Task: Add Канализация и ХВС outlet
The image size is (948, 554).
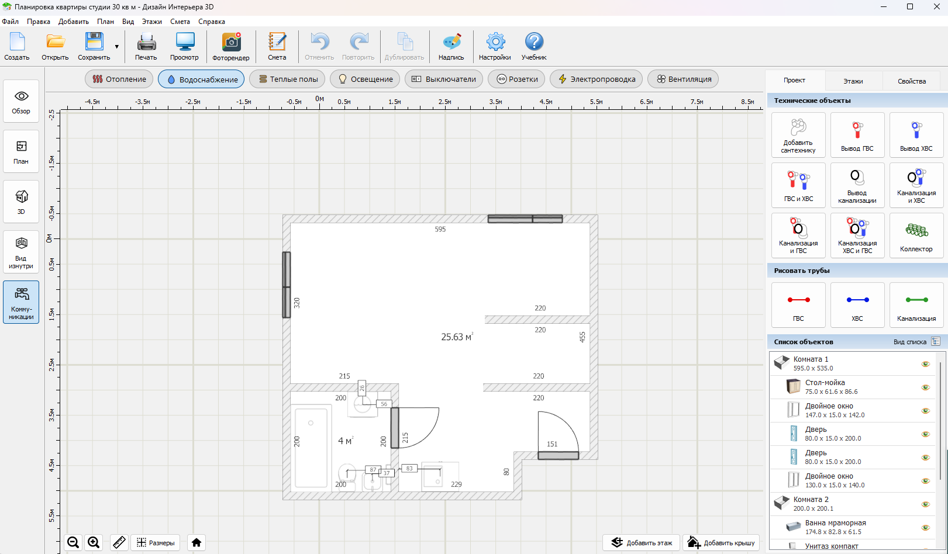Action: pyautogui.click(x=916, y=185)
